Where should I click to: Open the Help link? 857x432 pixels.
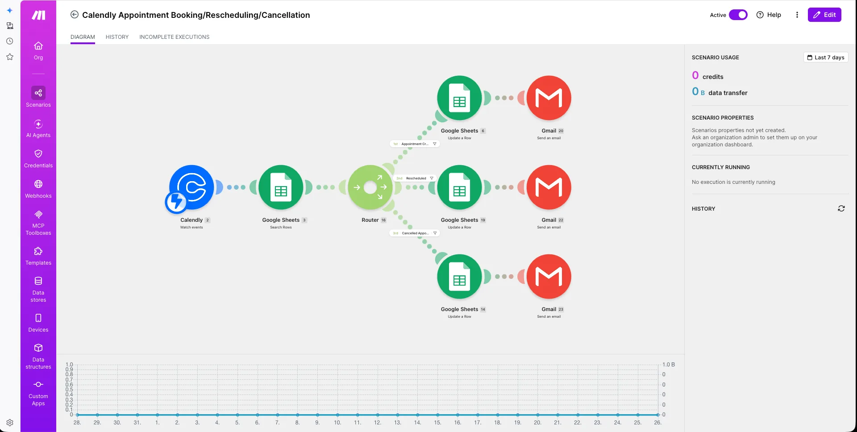click(769, 15)
